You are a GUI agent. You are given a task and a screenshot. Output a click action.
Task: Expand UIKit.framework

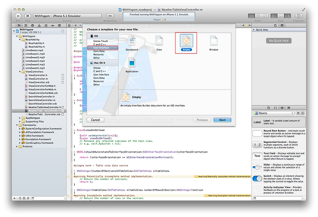pos(20,136)
